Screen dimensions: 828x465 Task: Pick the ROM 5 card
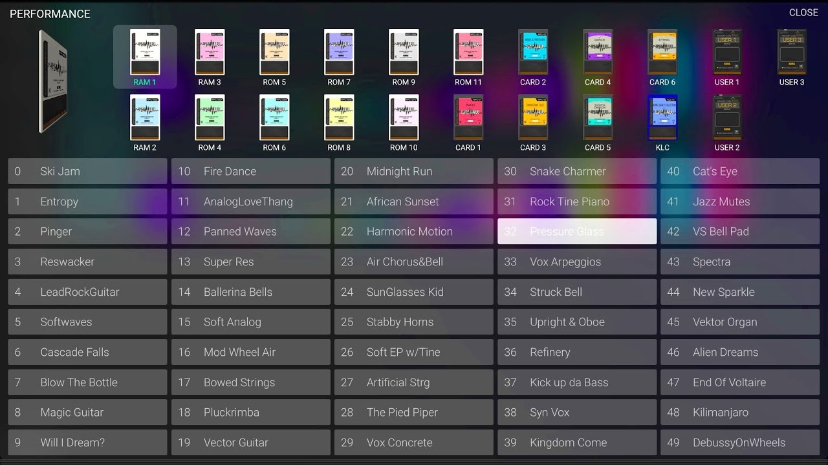pyautogui.click(x=274, y=52)
